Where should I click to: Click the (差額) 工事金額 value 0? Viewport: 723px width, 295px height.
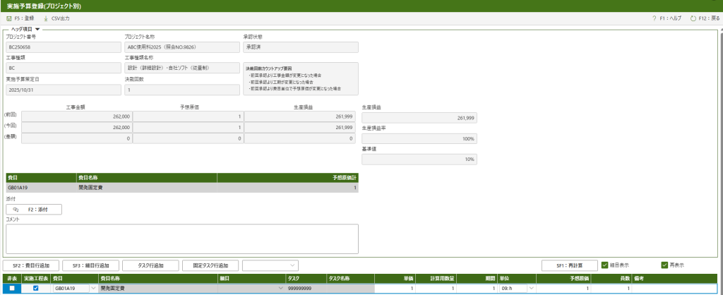pos(76,138)
